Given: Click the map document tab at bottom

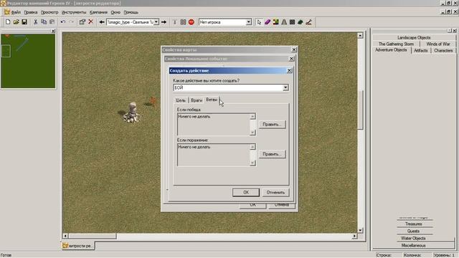Looking at the screenshot, I should 78,246.
